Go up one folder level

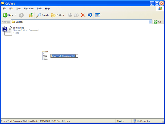tap(31, 15)
